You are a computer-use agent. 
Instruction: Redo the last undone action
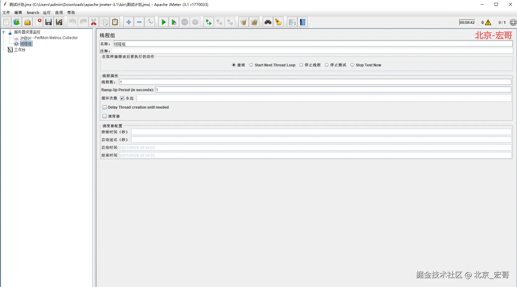pyautogui.click(x=83, y=22)
